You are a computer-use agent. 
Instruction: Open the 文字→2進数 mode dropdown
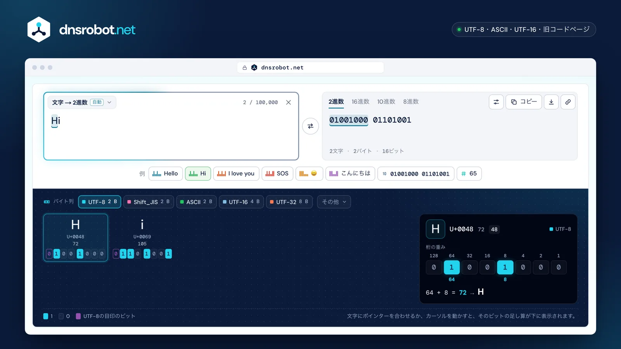(82, 102)
